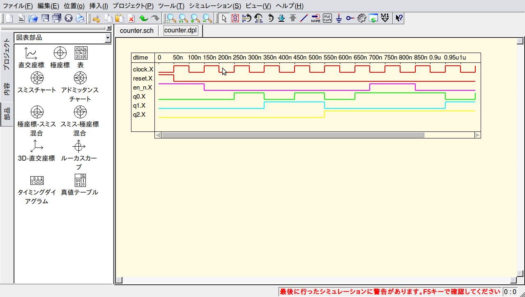
Task: Open the 図表部品 category dropdown
Action: pyautogui.click(x=108, y=38)
